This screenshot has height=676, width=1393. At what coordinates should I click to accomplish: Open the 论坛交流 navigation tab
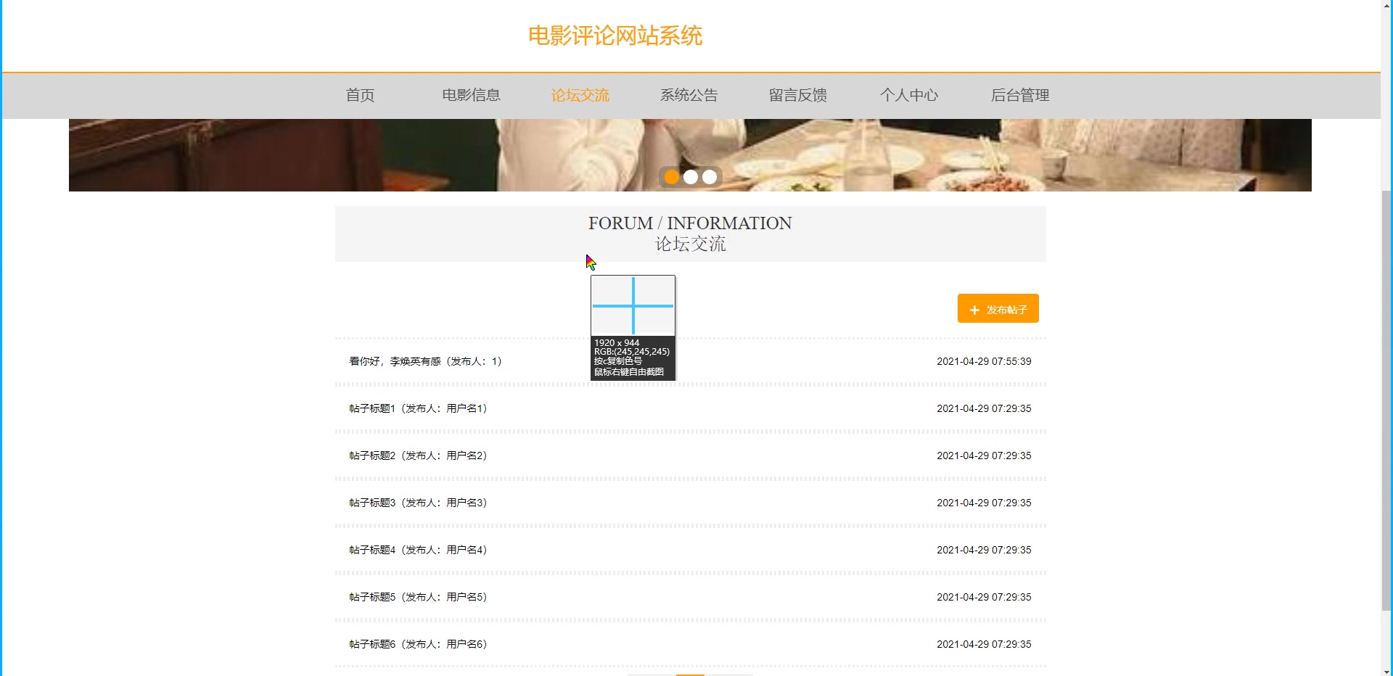(580, 95)
